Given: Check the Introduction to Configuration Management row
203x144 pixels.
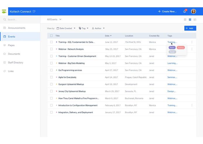Looking at the screenshot, I should pos(51,105).
